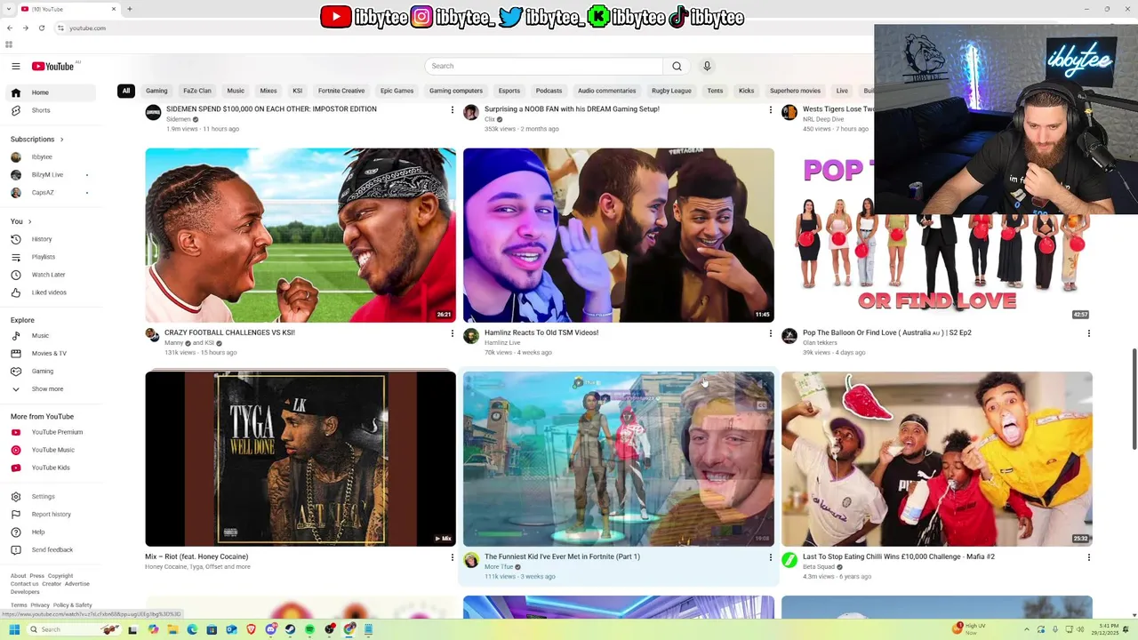The image size is (1138, 640).
Task: Expand Show more under Explore
Action: click(51, 389)
